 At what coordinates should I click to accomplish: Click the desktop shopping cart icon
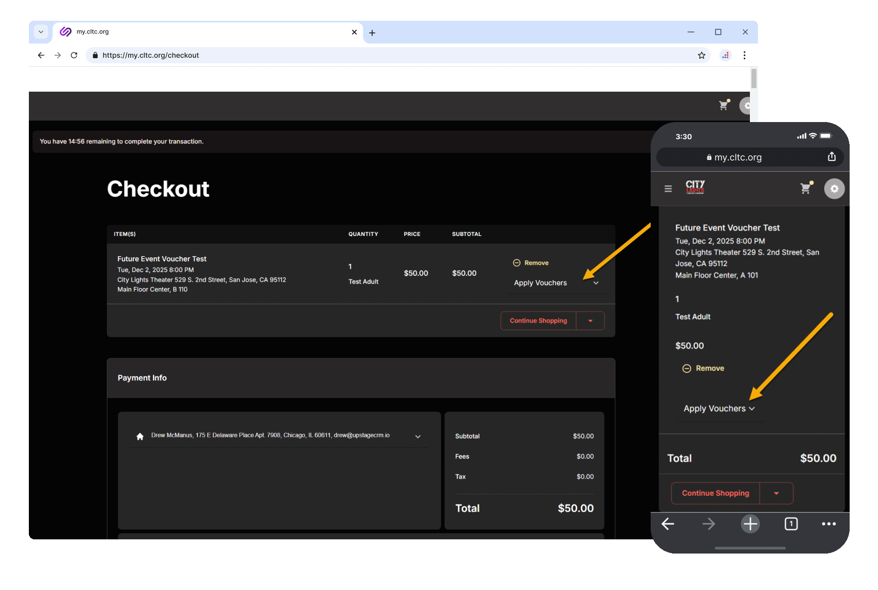724,105
